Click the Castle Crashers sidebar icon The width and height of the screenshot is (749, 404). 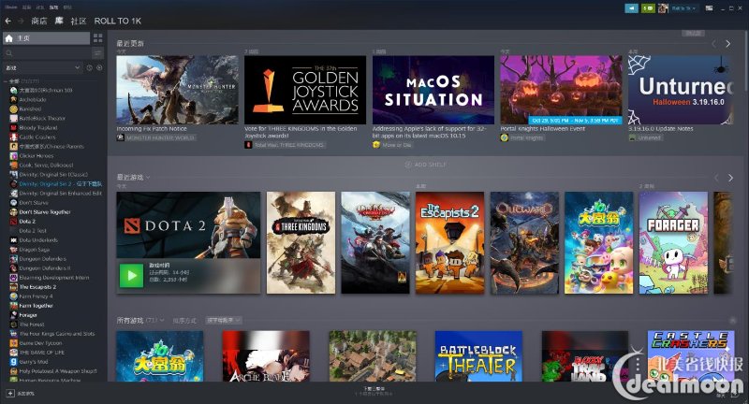pos(14,137)
